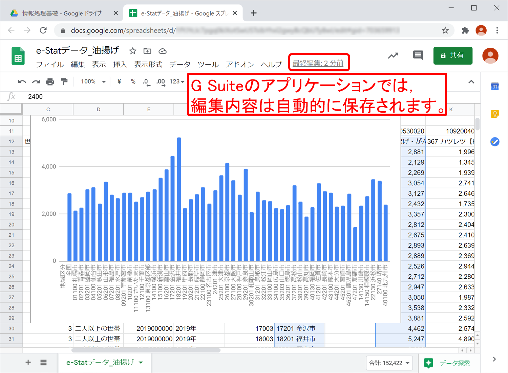Reload the page in browser

[x=43, y=30]
